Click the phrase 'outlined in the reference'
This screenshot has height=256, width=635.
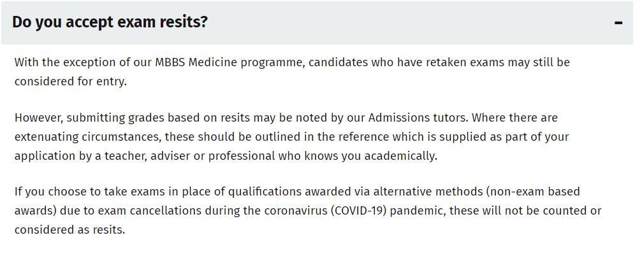tap(299, 137)
